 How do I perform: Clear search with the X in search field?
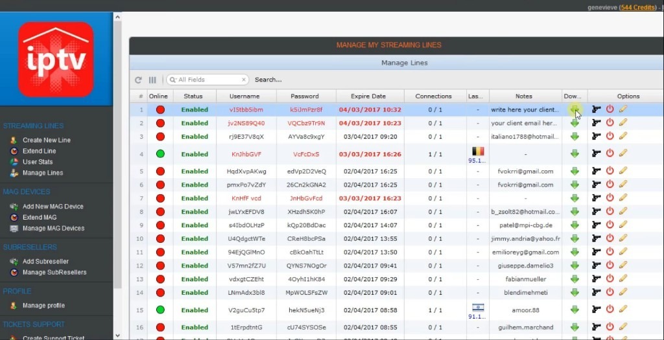244,80
